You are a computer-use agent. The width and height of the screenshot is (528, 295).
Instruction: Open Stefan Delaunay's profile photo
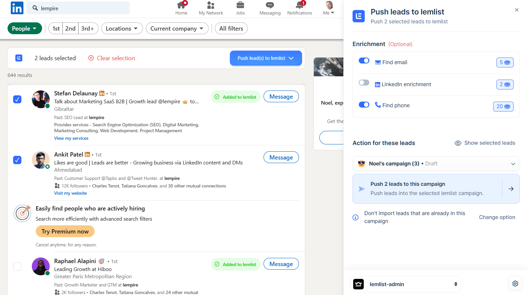(41, 99)
